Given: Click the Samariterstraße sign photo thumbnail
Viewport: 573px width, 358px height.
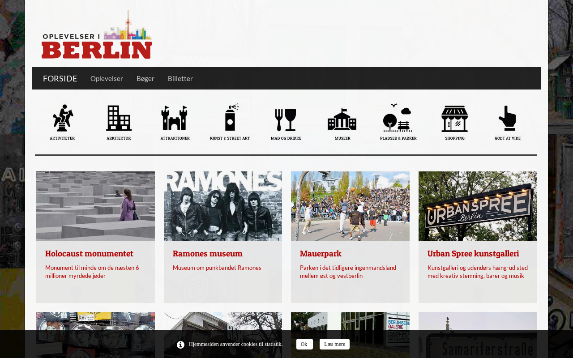Looking at the screenshot, I should (478, 335).
